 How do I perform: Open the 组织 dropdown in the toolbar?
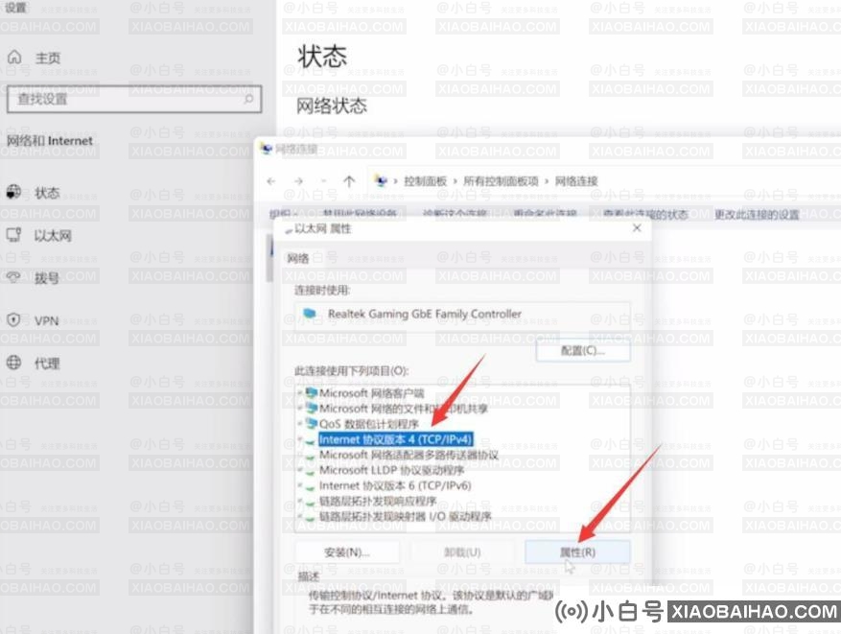283,214
